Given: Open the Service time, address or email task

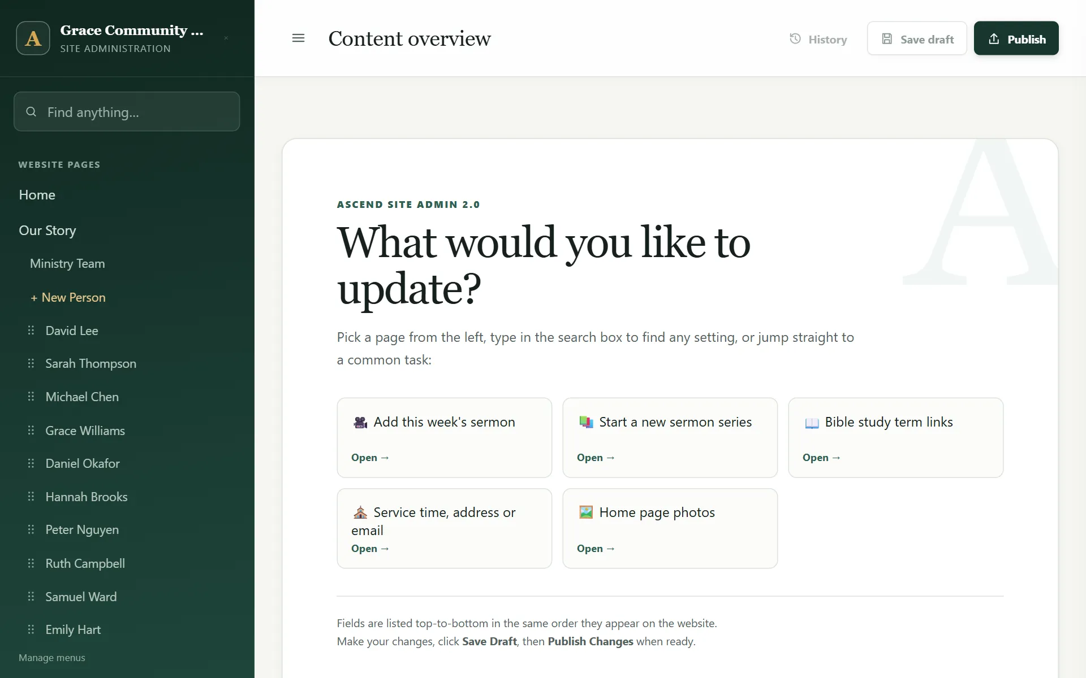Looking at the screenshot, I should pos(444,528).
